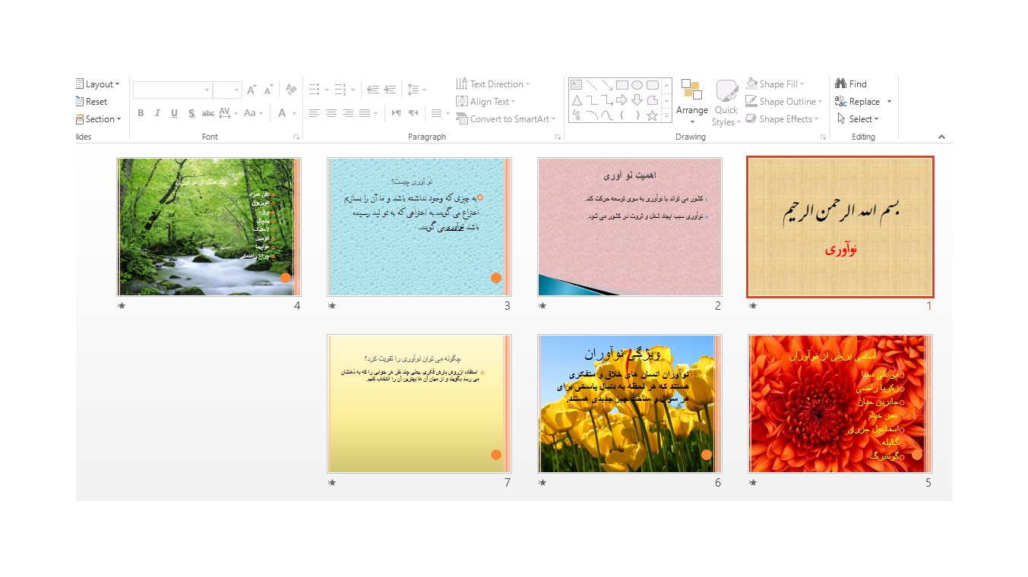
Task: Open the Section dropdown
Action: [99, 119]
